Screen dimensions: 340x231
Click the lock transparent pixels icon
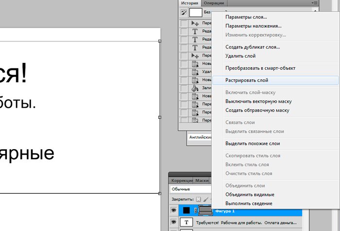pos(198,199)
